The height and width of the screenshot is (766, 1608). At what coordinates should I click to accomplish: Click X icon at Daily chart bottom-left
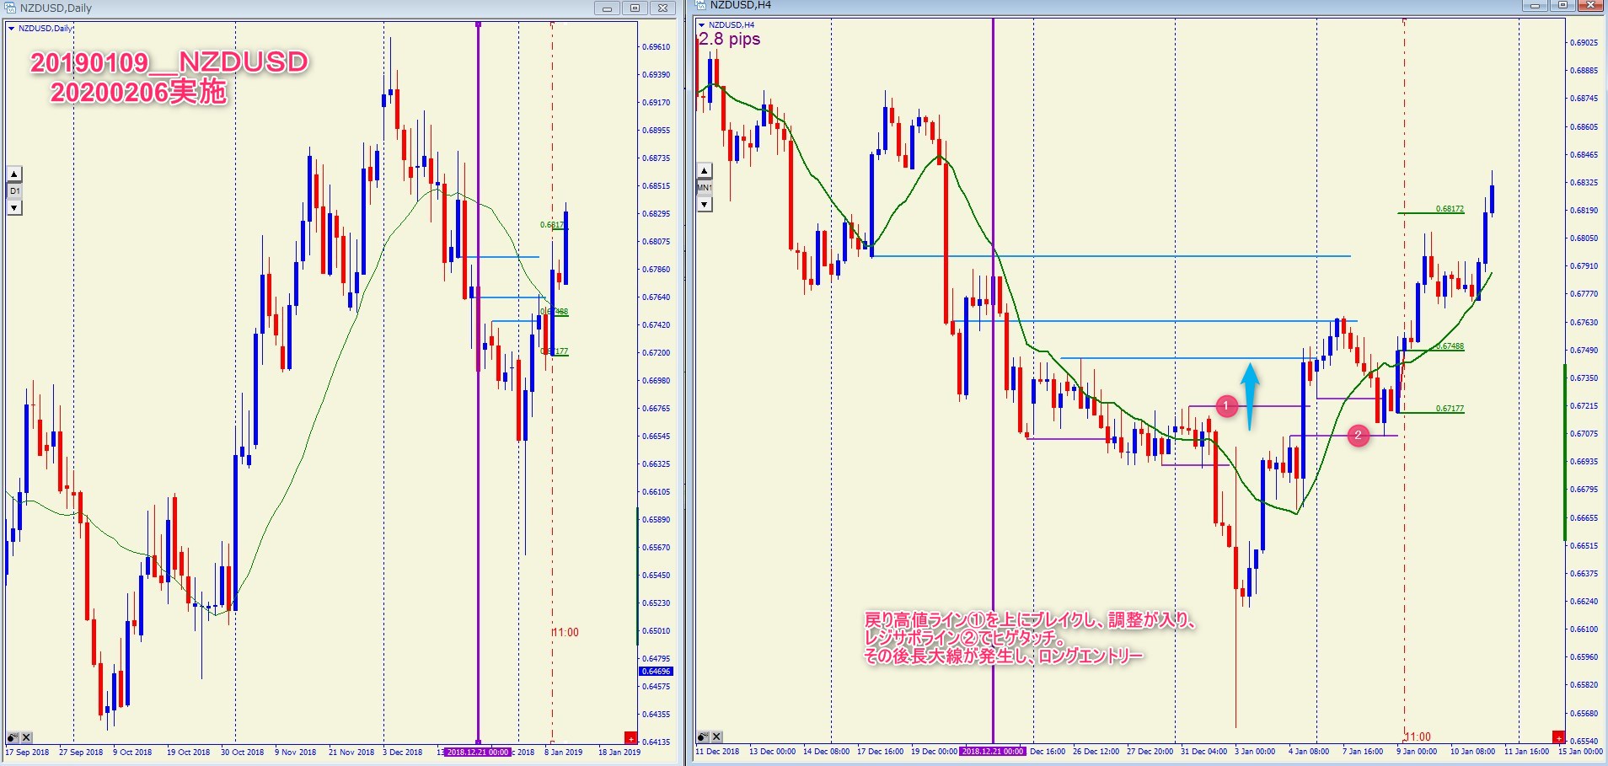point(26,737)
